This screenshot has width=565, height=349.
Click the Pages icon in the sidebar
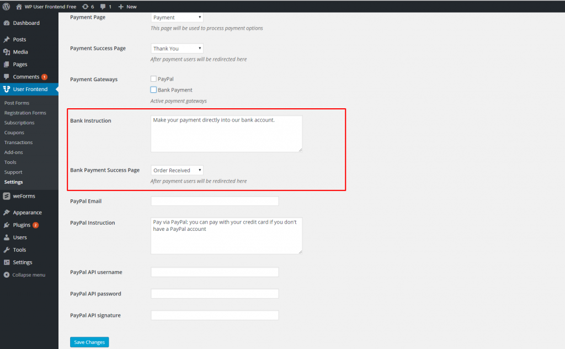[8, 64]
